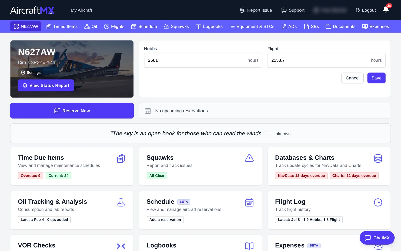Click the Flight hours input field

(x=326, y=60)
